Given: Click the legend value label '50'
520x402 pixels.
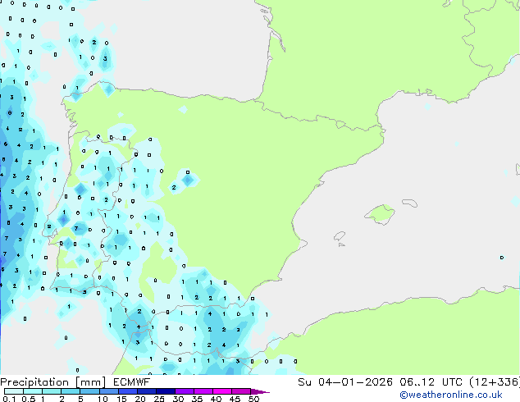Looking at the screenshot, I should pyautogui.click(x=253, y=399).
